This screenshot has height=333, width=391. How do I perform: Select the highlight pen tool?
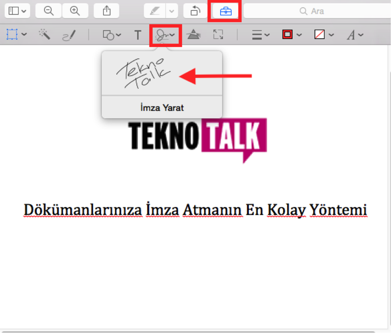[x=155, y=11]
